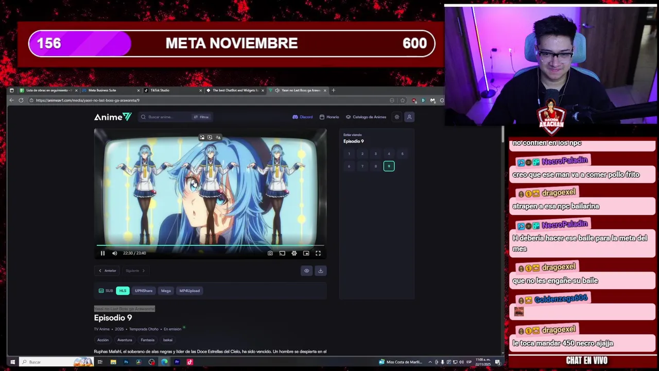The height and width of the screenshot is (371, 659).
Task: Open the Windows Start menu
Action: pyautogui.click(x=12, y=362)
